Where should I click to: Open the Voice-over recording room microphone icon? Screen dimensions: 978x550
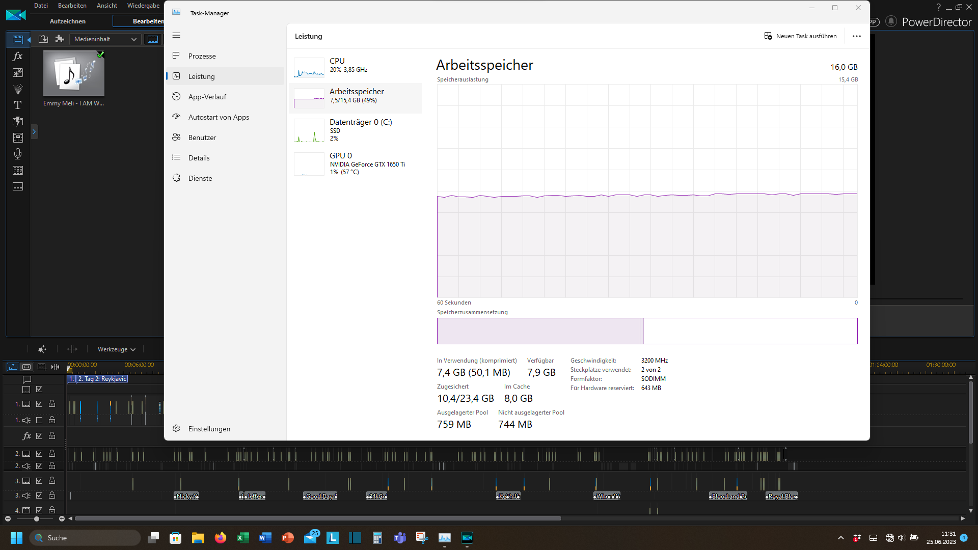(18, 154)
